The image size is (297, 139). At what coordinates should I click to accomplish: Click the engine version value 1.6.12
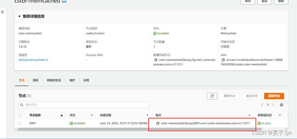point(22,47)
